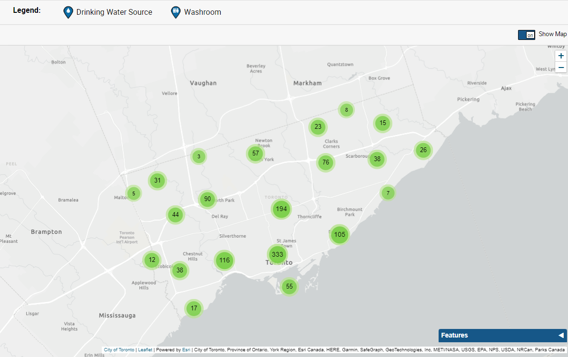
Task: Click the Washroom legend label
Action: 203,12
